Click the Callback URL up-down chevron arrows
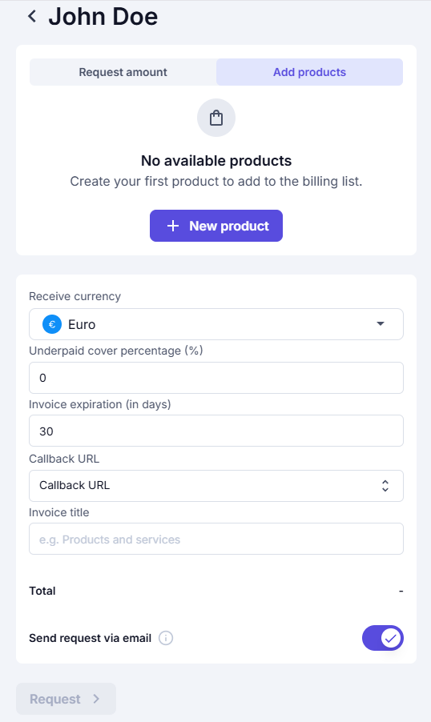Viewport: 431px width, 722px height. coord(385,486)
